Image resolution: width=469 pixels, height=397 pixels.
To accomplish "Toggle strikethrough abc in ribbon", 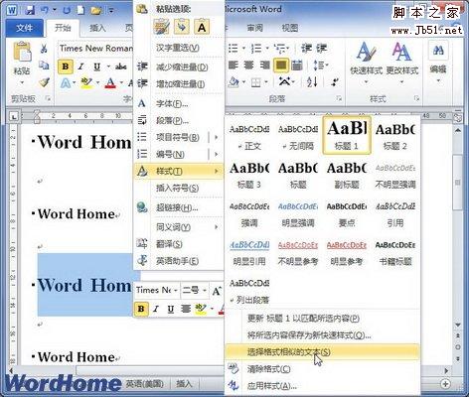I will click(121, 66).
